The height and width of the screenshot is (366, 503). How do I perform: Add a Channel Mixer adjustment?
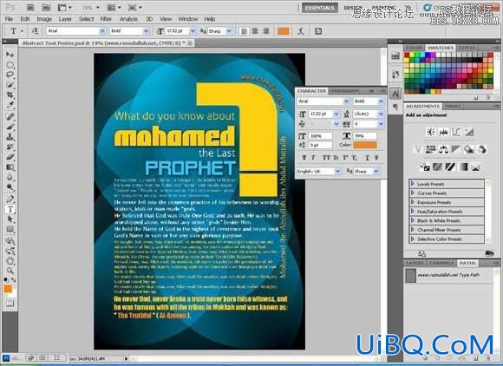click(482, 149)
